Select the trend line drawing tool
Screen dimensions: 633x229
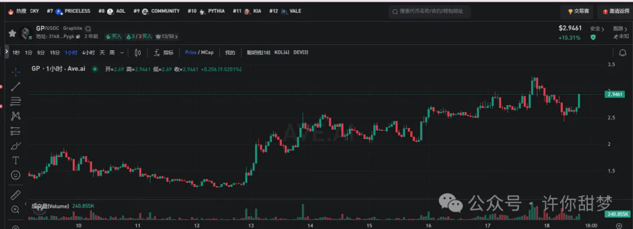16,86
